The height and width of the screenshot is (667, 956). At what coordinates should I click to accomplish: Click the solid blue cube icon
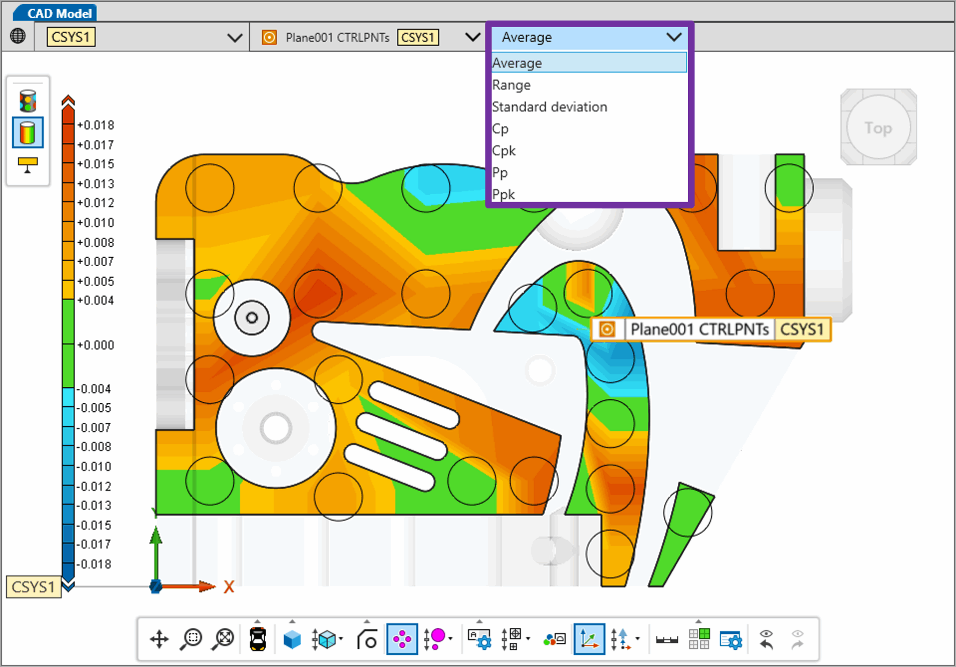click(x=292, y=639)
